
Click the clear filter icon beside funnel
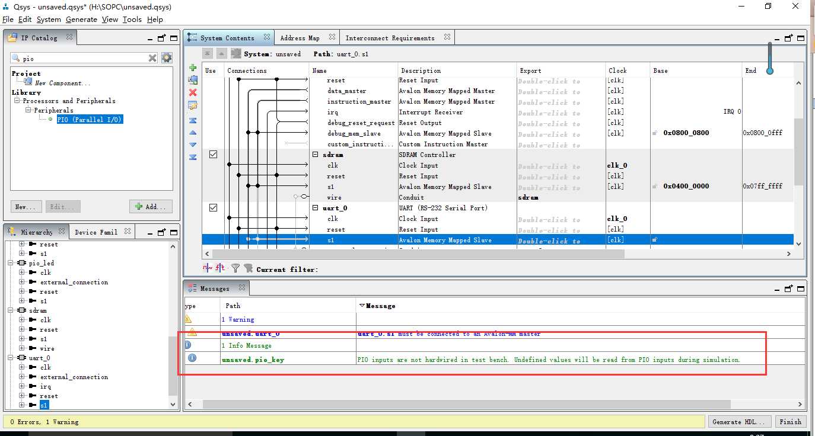(x=248, y=268)
